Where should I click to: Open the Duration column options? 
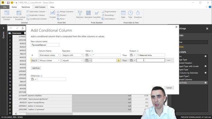[138, 15]
